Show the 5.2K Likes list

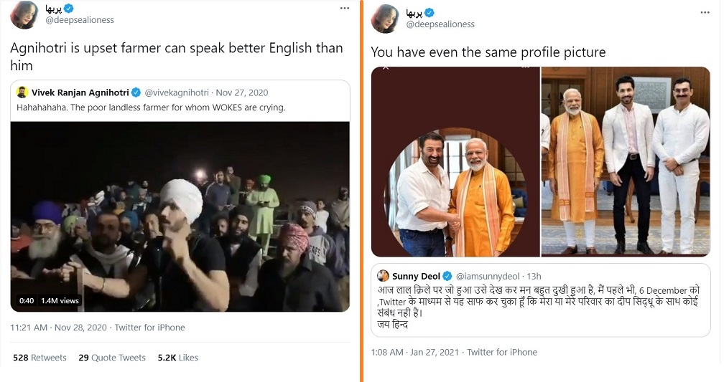[177, 358]
